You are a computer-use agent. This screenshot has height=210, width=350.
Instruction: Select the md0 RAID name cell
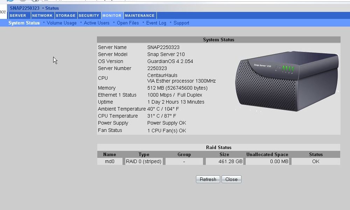109,162
